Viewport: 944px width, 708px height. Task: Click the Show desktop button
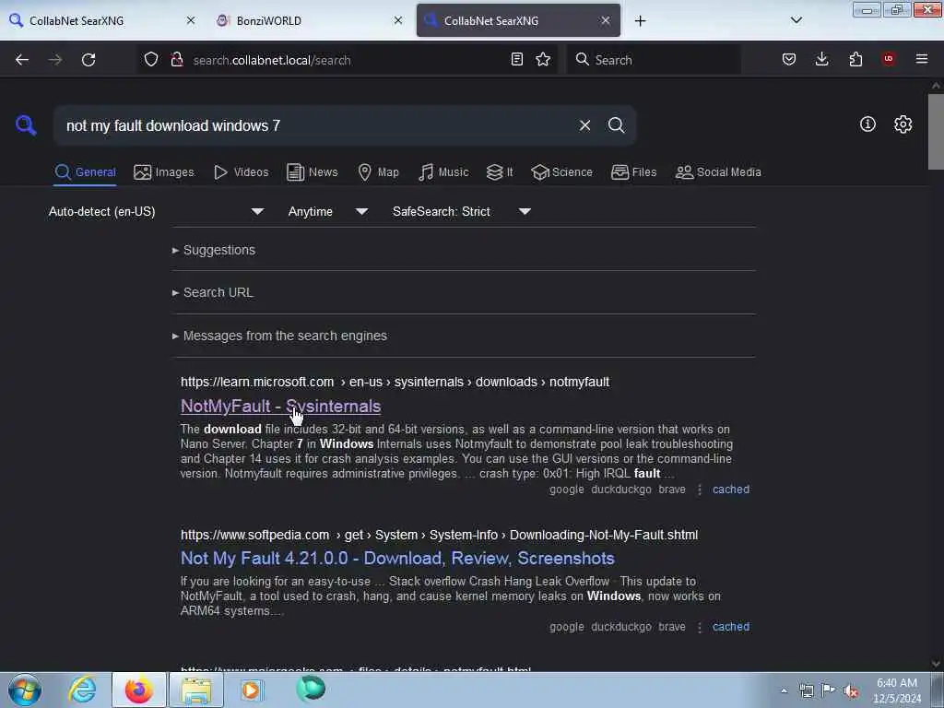(x=937, y=690)
